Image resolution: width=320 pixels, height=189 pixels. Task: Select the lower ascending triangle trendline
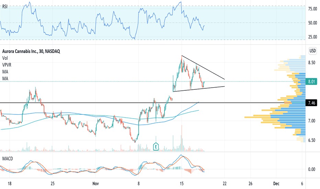point(199,89)
